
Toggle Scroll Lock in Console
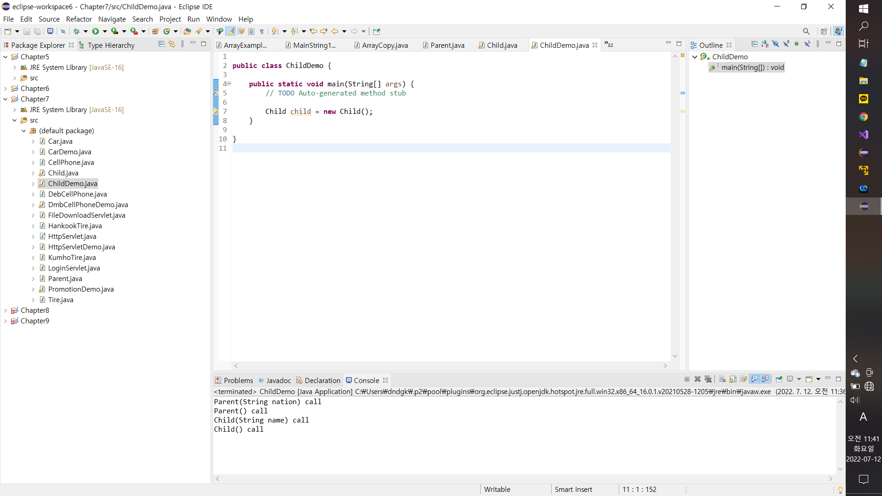(733, 379)
